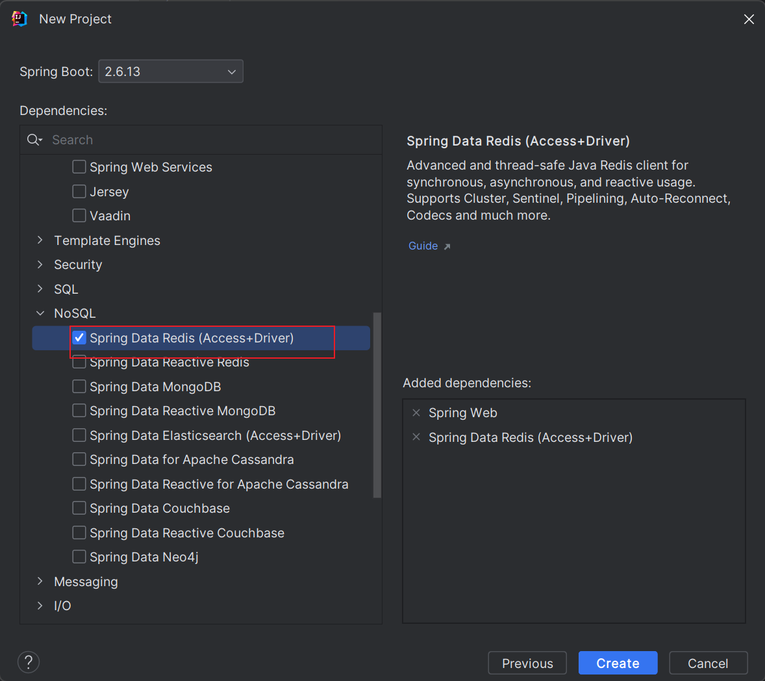Click the Cancel button
Image resolution: width=765 pixels, height=681 pixels.
tap(708, 663)
